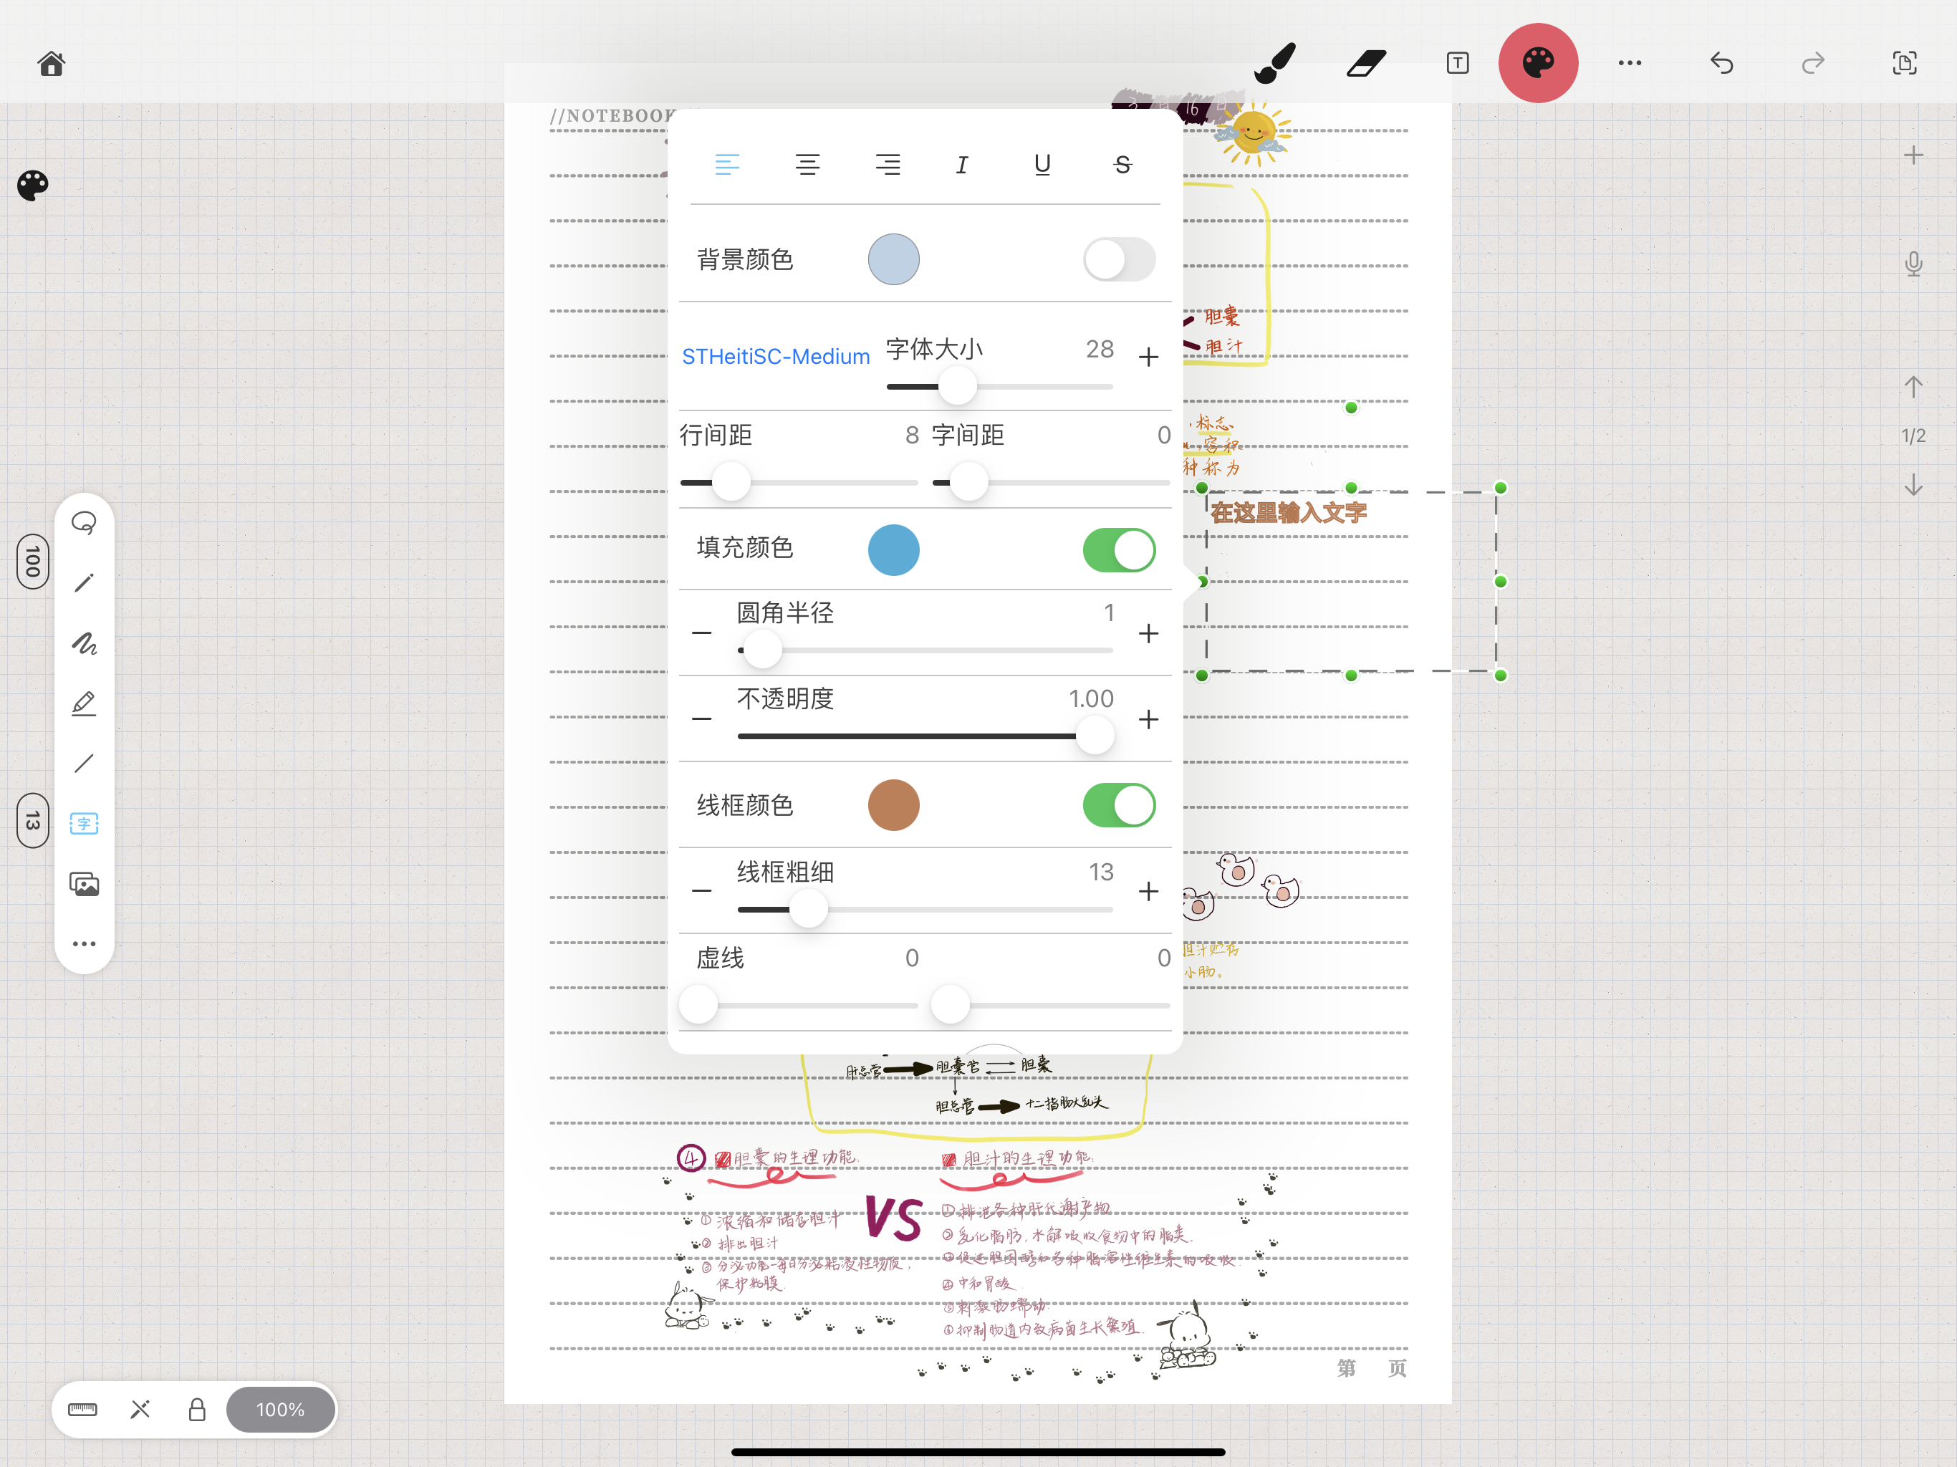Image resolution: width=1957 pixels, height=1467 pixels.
Task: Disable the 线框颜色 border color toggle
Action: point(1118,805)
